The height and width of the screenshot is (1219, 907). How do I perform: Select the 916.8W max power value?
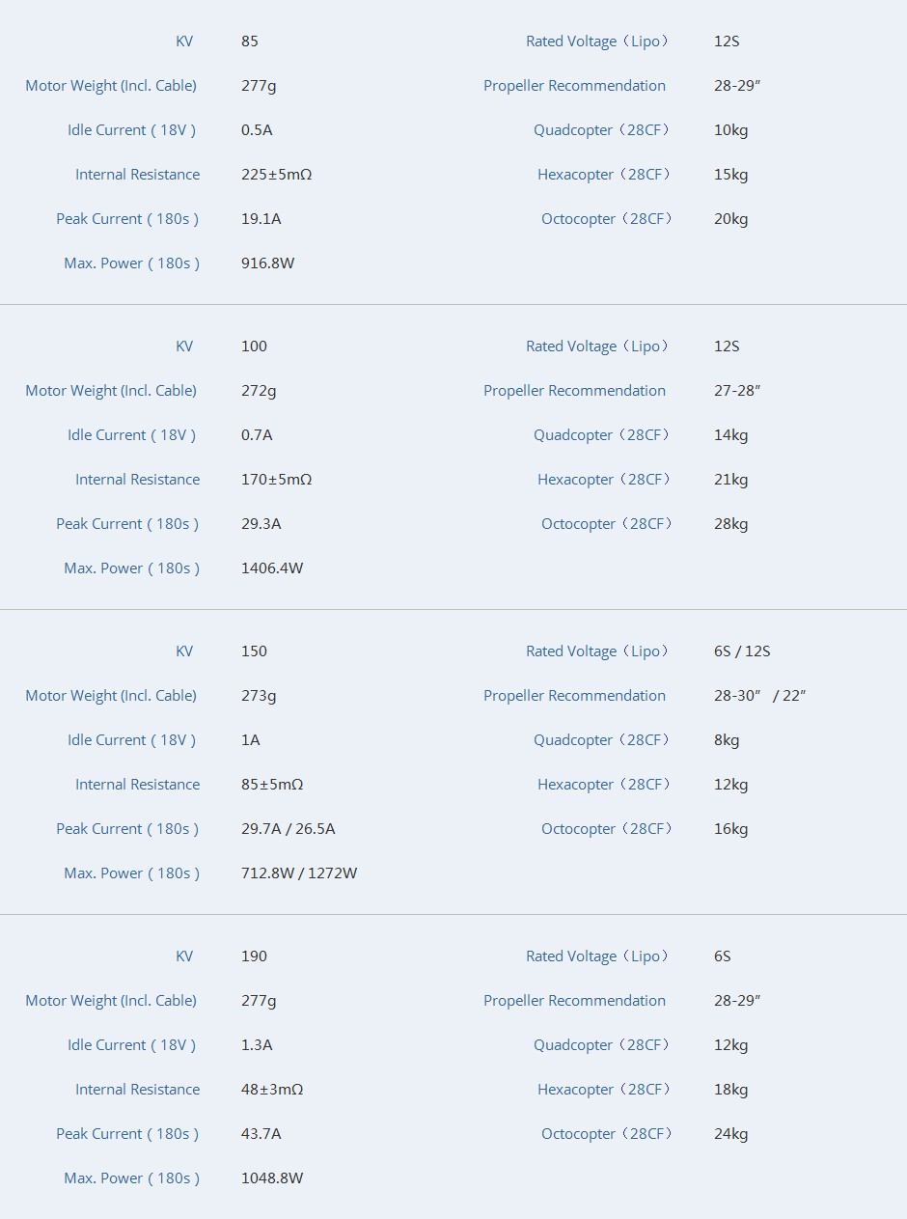tap(267, 263)
